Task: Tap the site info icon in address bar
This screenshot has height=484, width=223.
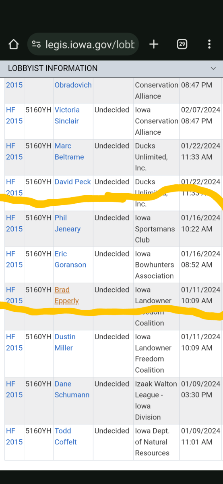Action: tap(36, 44)
